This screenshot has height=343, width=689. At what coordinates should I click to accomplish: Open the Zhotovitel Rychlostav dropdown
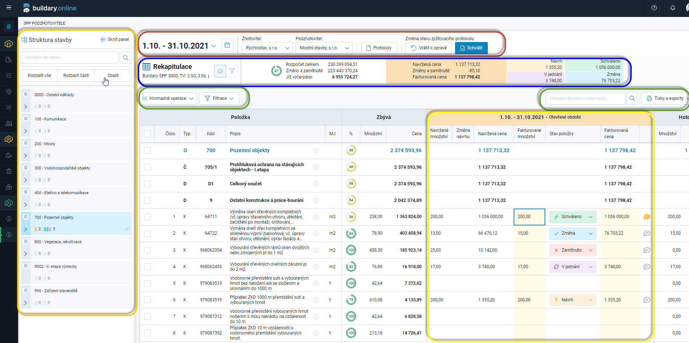click(267, 48)
